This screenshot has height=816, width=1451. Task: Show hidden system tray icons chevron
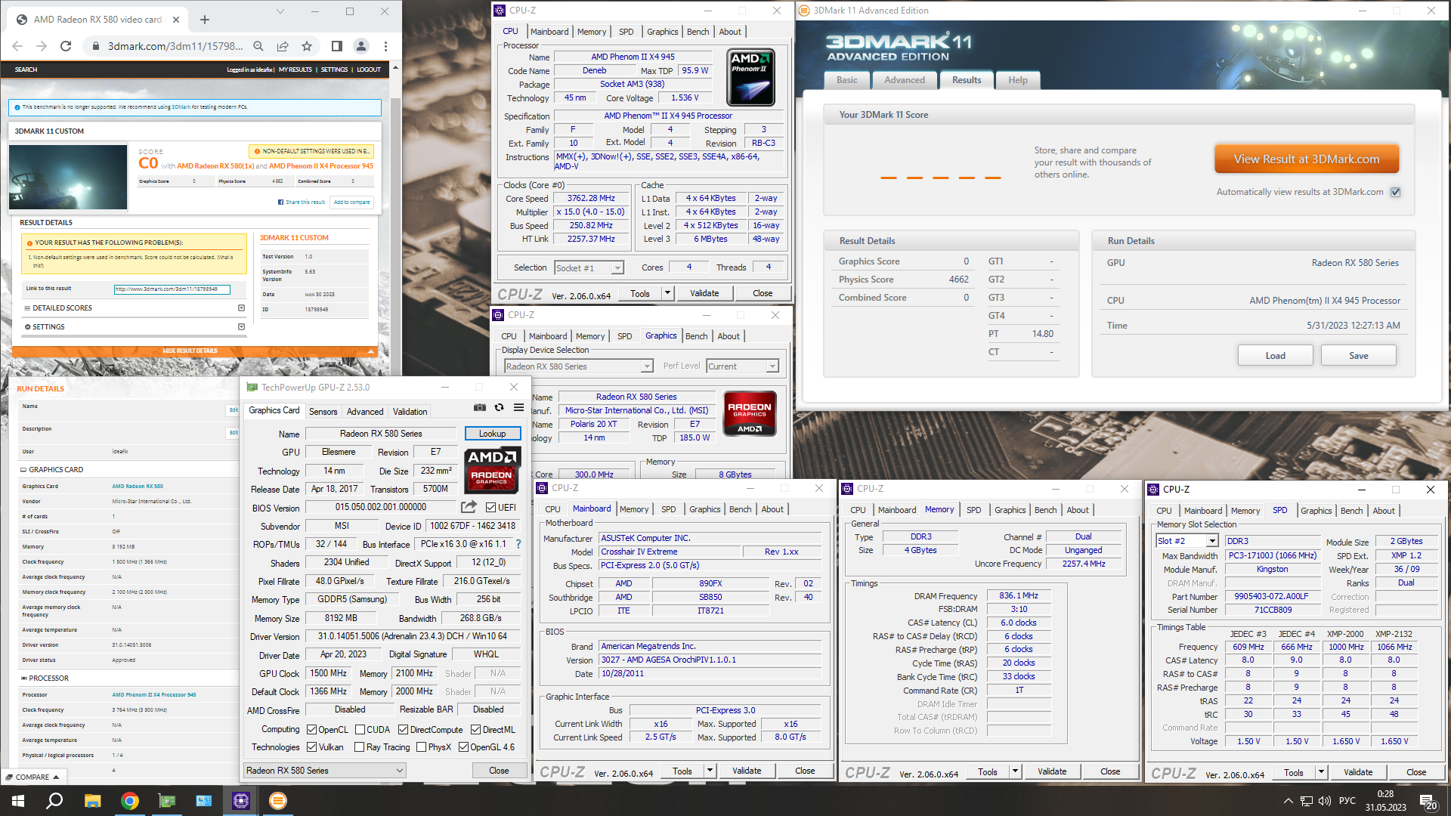1288,801
